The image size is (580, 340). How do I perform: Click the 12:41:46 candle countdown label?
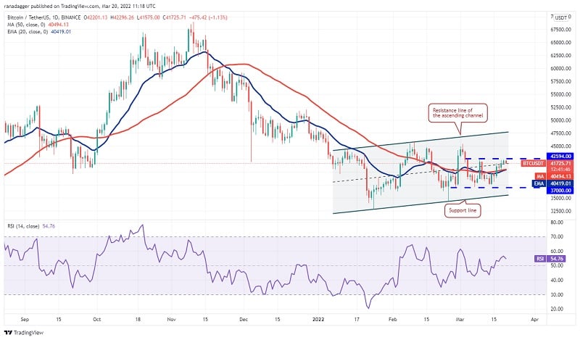pos(560,170)
